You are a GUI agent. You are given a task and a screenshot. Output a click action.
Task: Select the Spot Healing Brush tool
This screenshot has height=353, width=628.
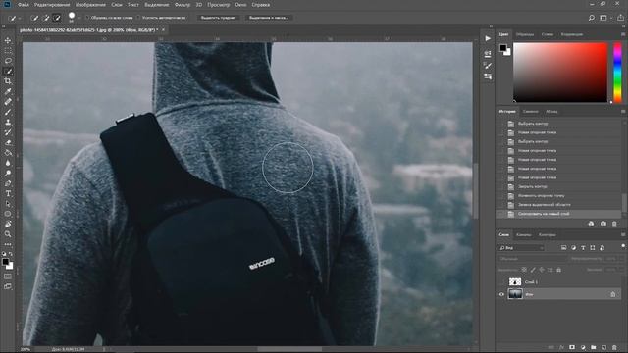pyautogui.click(x=8, y=102)
